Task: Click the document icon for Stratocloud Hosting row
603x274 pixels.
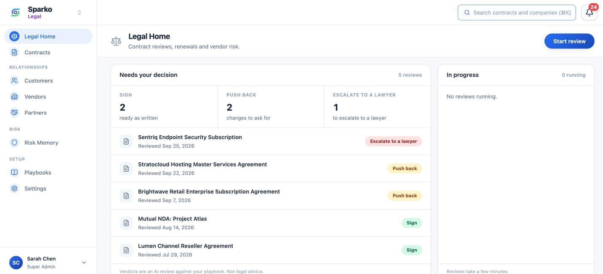Action: pyautogui.click(x=126, y=169)
